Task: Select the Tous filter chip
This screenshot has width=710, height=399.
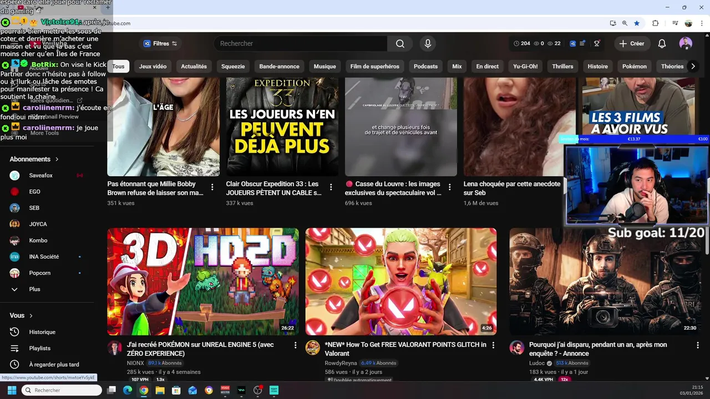Action: 119,66
